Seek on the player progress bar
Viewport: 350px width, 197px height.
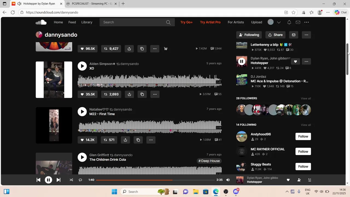155,180
